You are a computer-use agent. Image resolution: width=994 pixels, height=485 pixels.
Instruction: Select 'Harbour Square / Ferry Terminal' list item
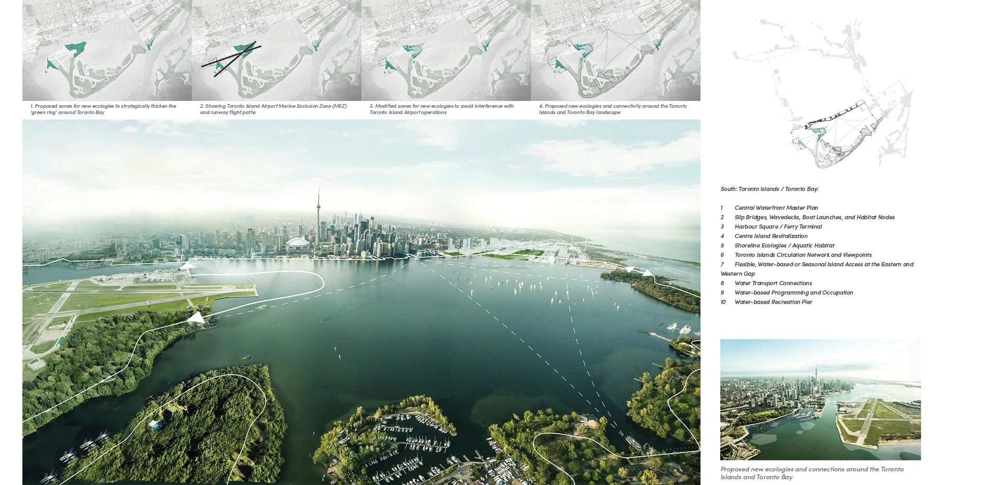(x=778, y=227)
